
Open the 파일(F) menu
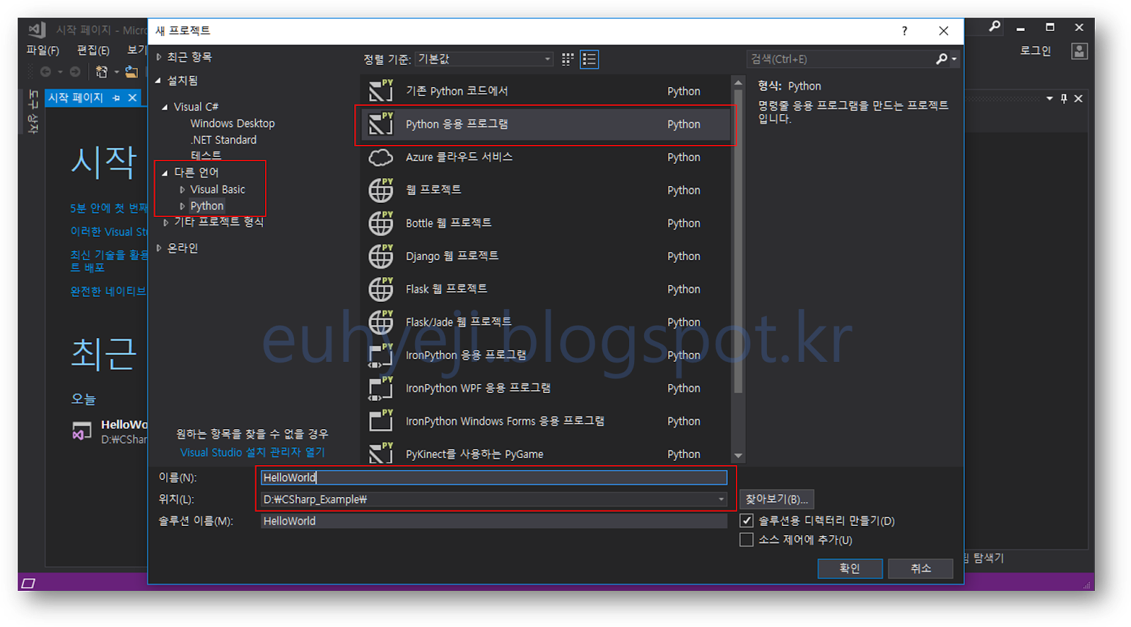coord(42,50)
